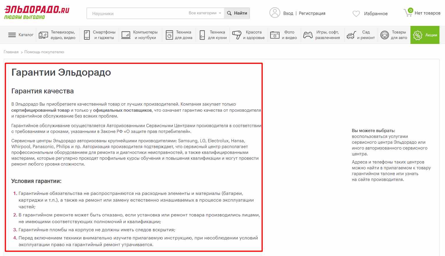Image resolution: width=445 pixels, height=256 pixels.
Task: Click bold text официальных поставщиков
Action: tap(122, 110)
